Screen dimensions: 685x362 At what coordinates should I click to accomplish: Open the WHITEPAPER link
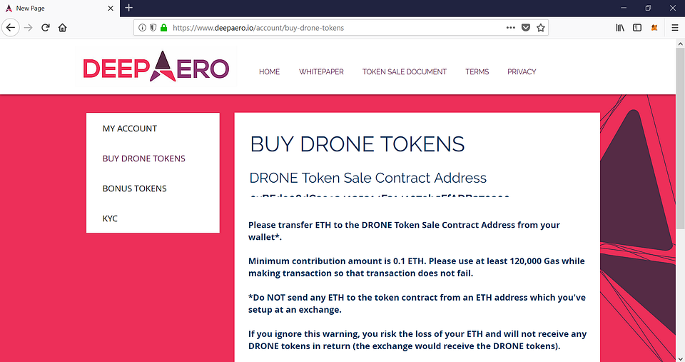pos(321,71)
